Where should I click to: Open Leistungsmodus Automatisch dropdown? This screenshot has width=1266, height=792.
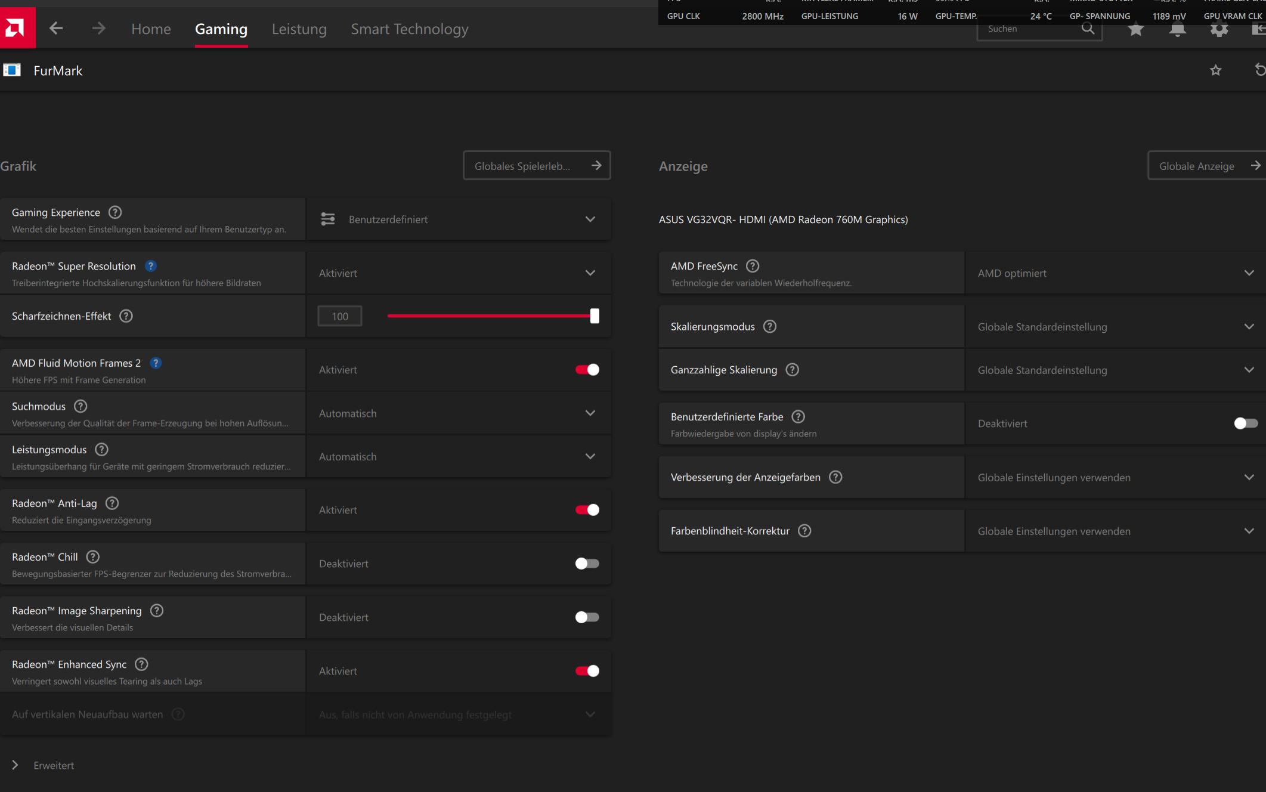[x=459, y=457]
